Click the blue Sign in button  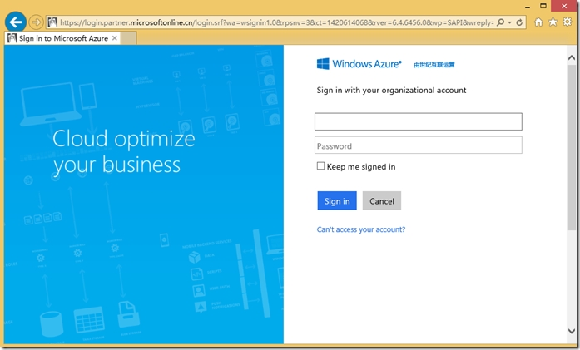click(337, 200)
